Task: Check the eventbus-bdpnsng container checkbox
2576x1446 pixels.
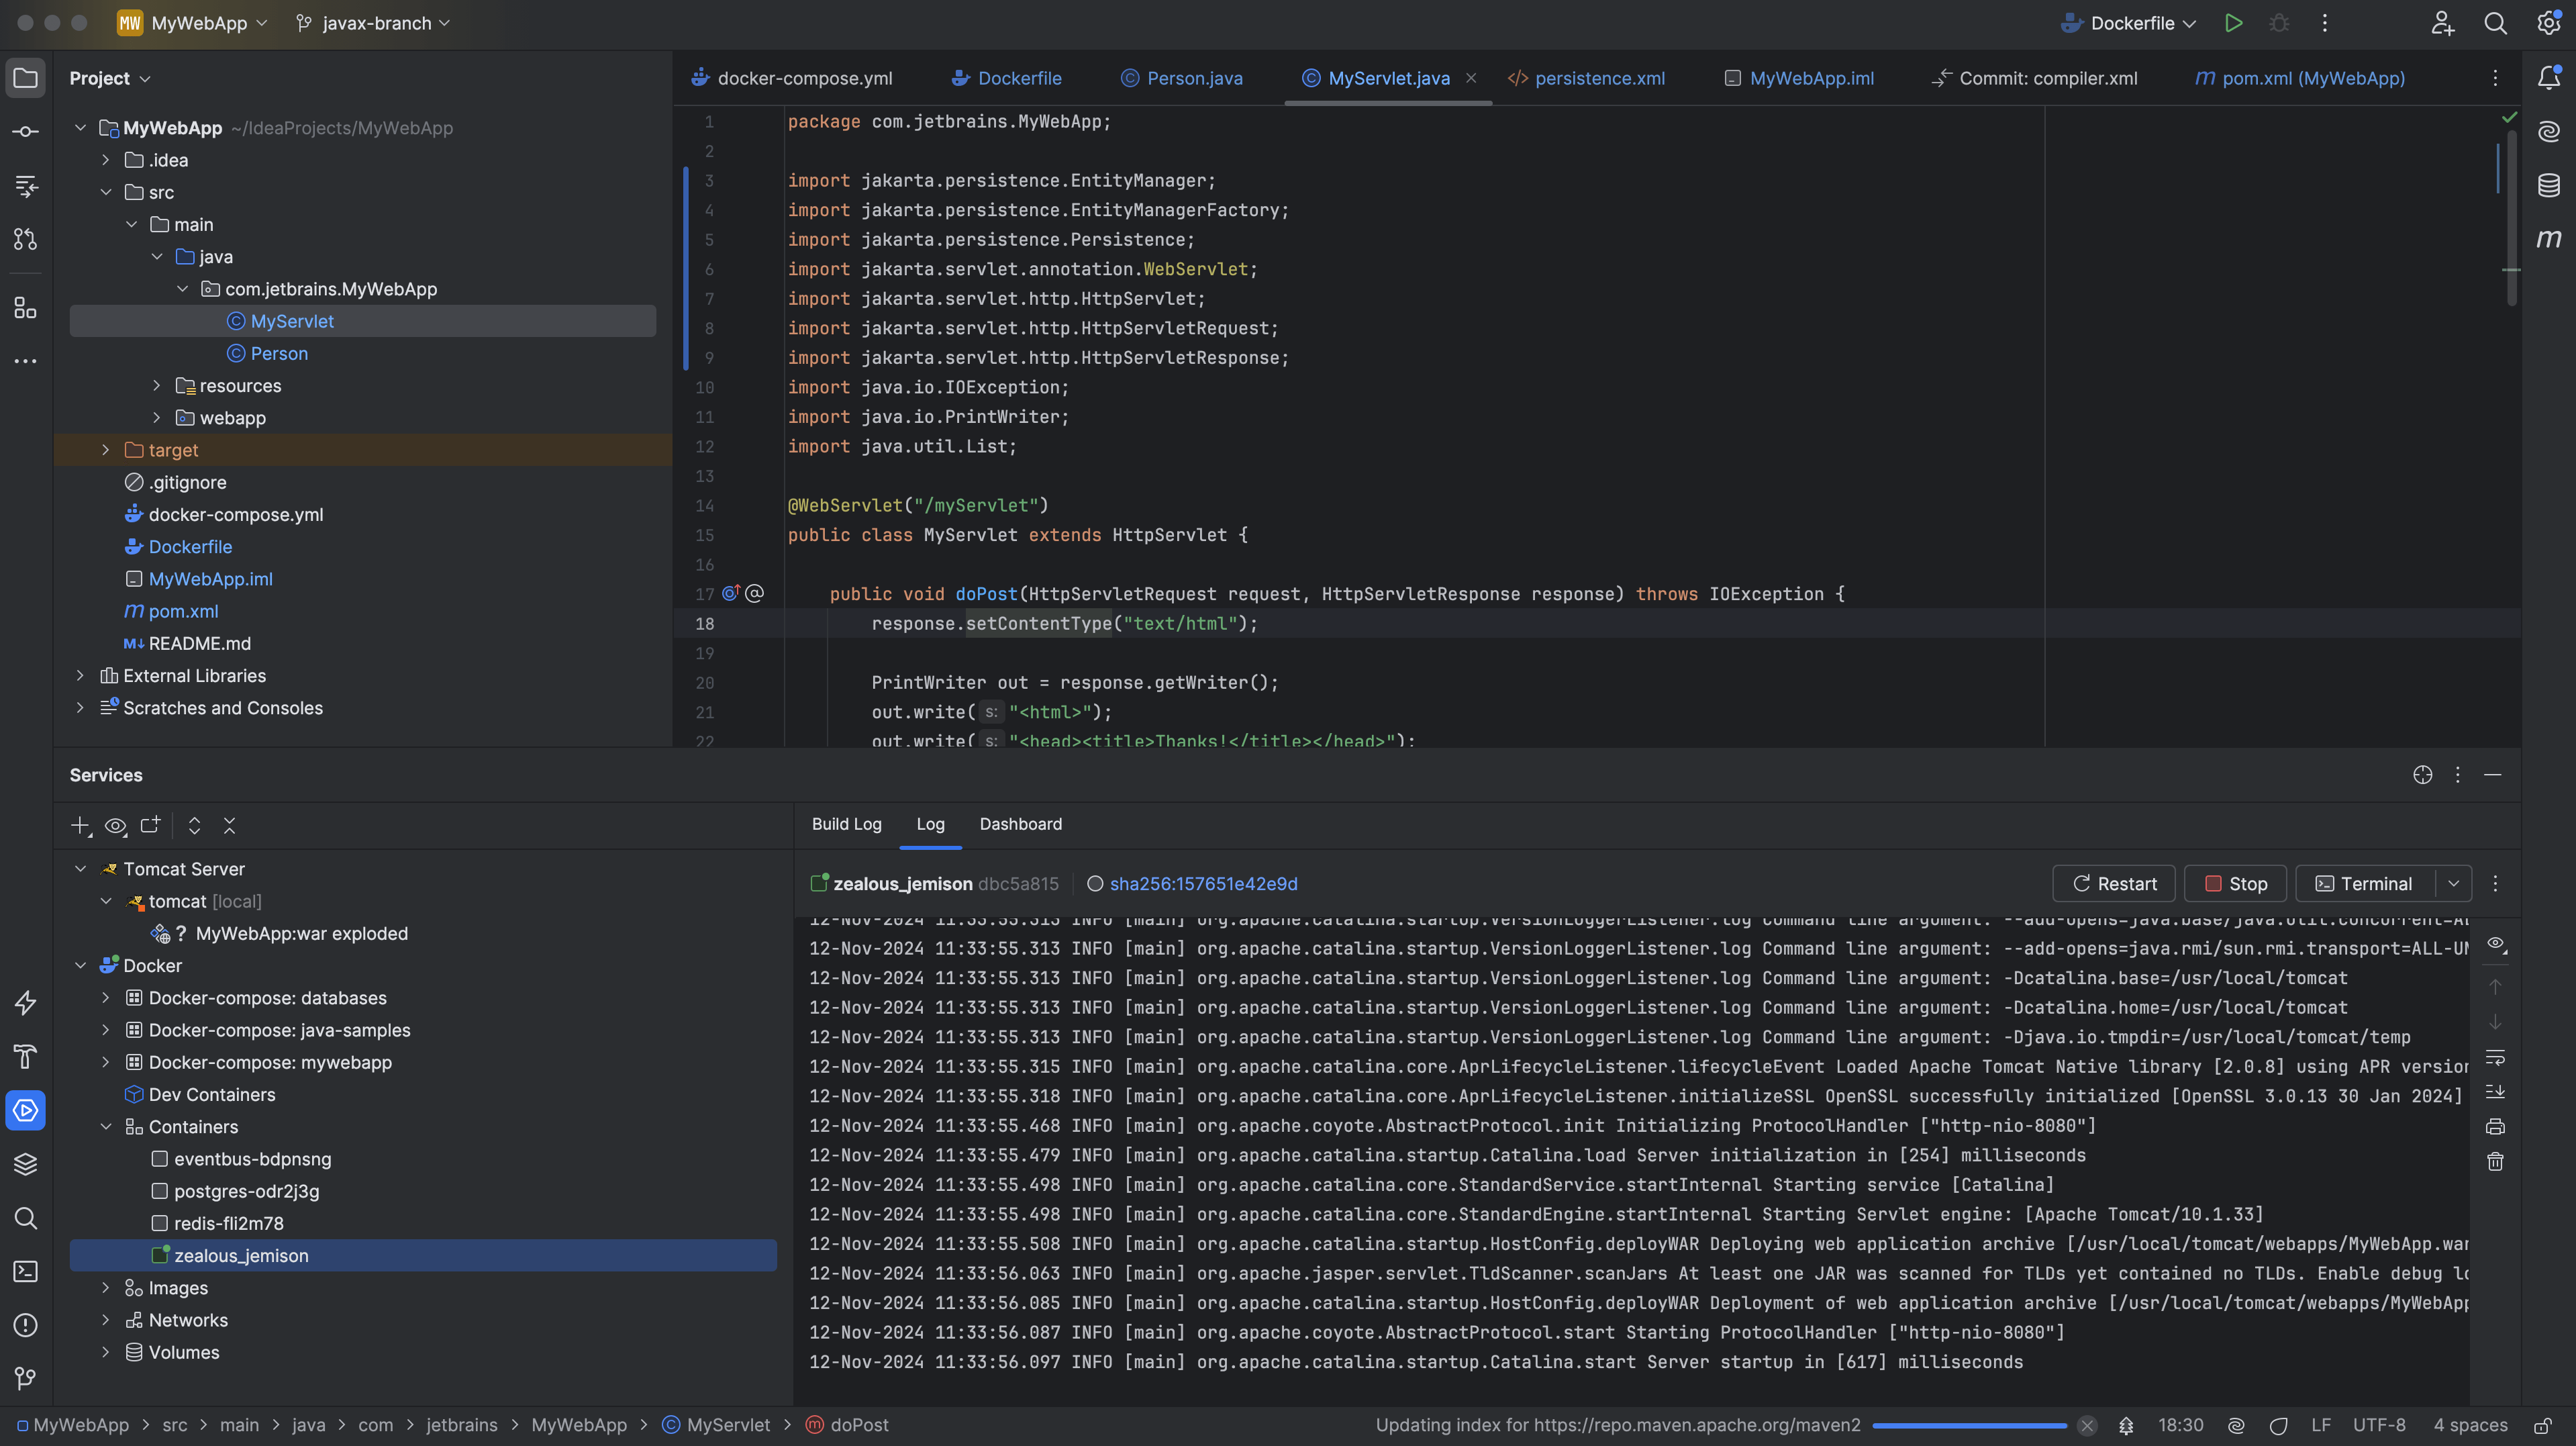Action: 160,1159
